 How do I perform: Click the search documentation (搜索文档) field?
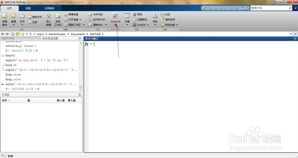click(269, 8)
